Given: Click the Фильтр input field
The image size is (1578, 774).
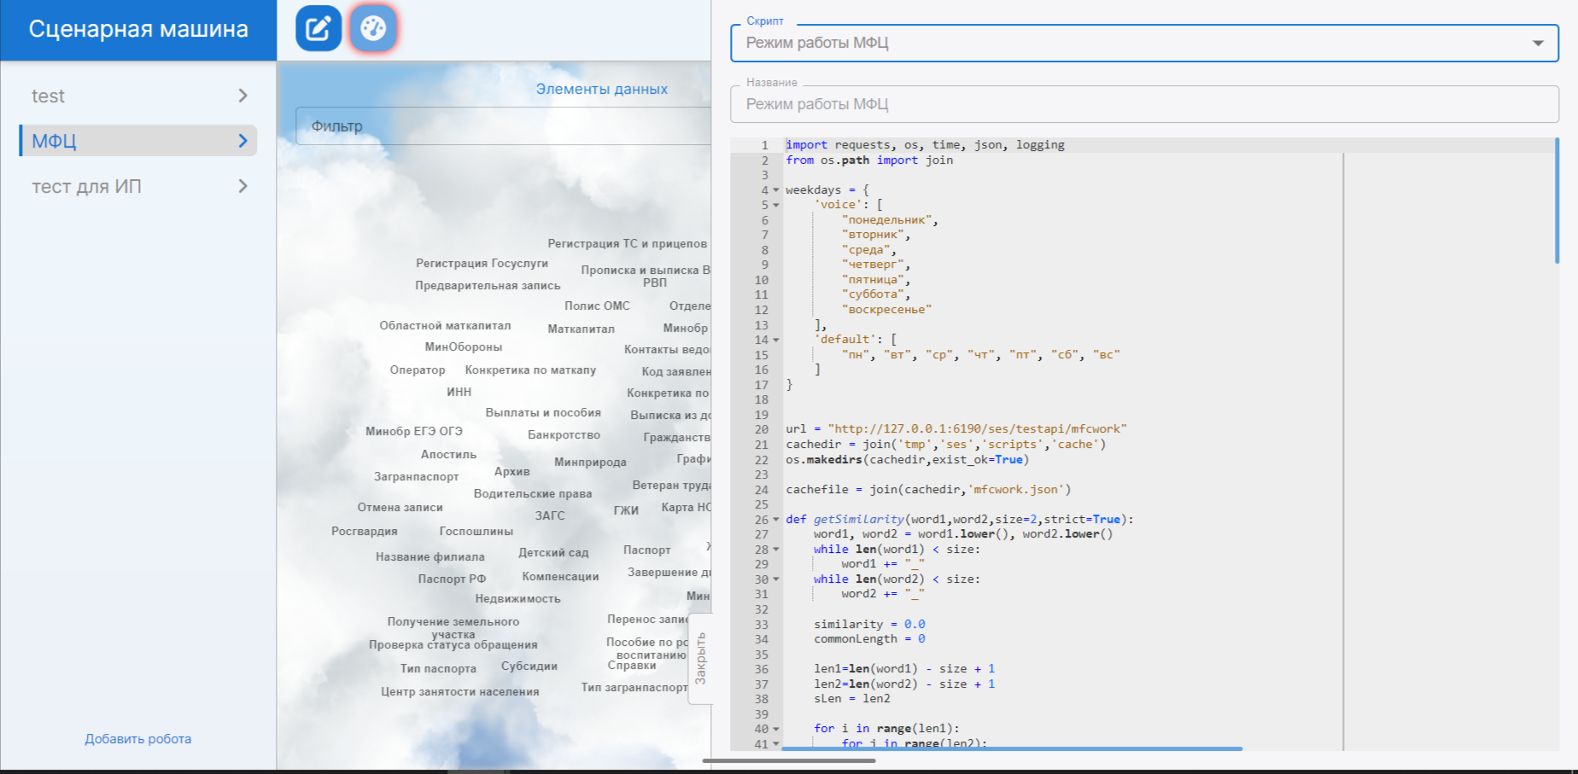Looking at the screenshot, I should [504, 126].
